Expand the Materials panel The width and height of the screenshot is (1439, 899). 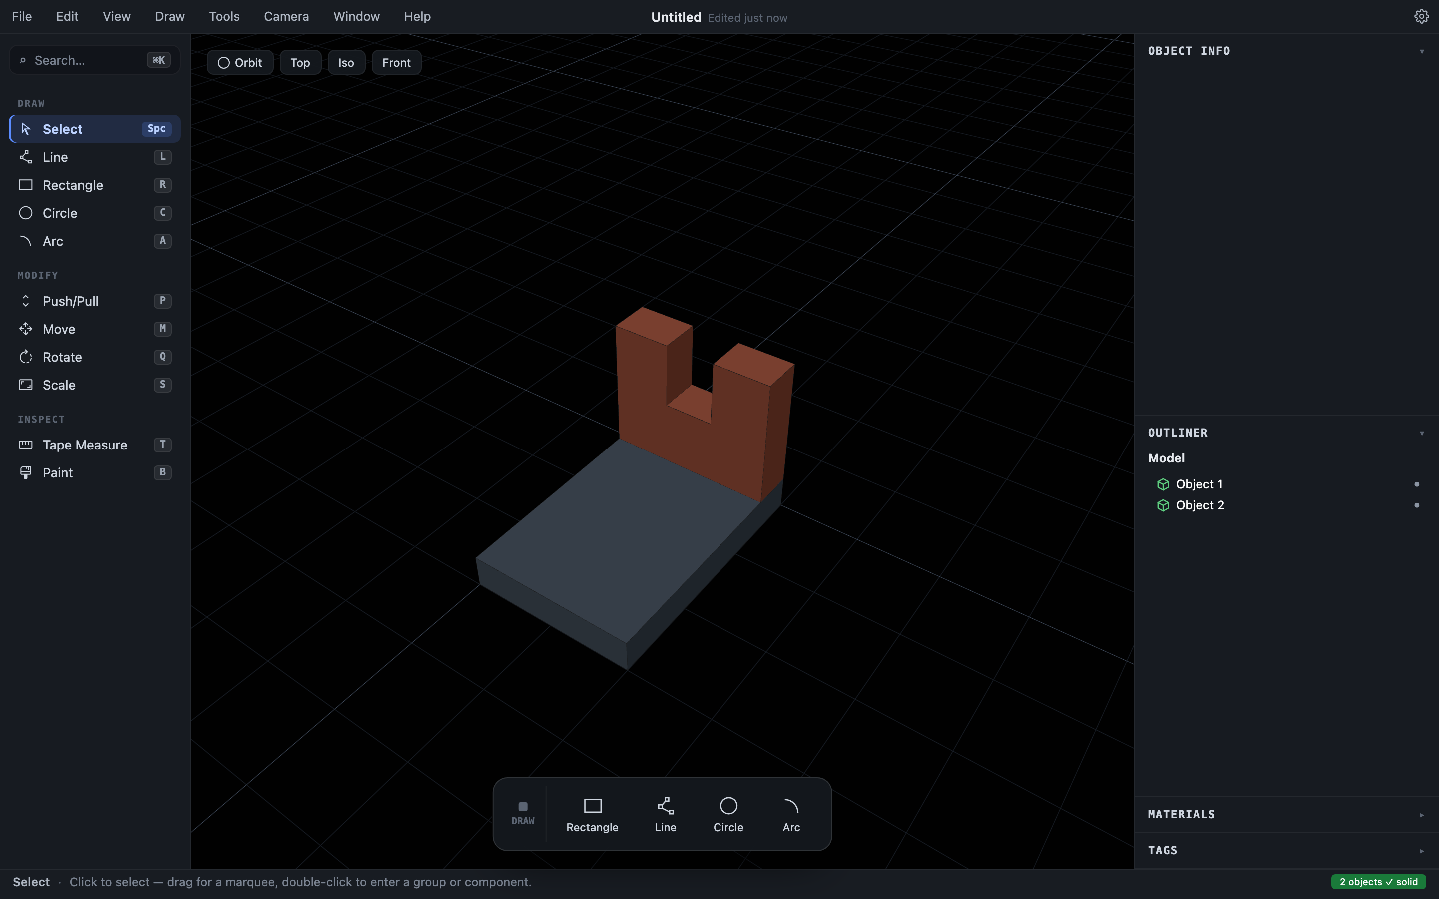pyautogui.click(x=1422, y=815)
